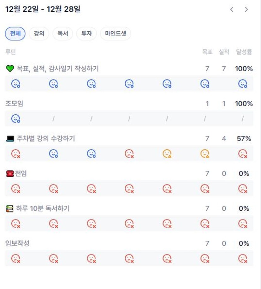Click the completed smiley in 조모임 row

[15, 119]
